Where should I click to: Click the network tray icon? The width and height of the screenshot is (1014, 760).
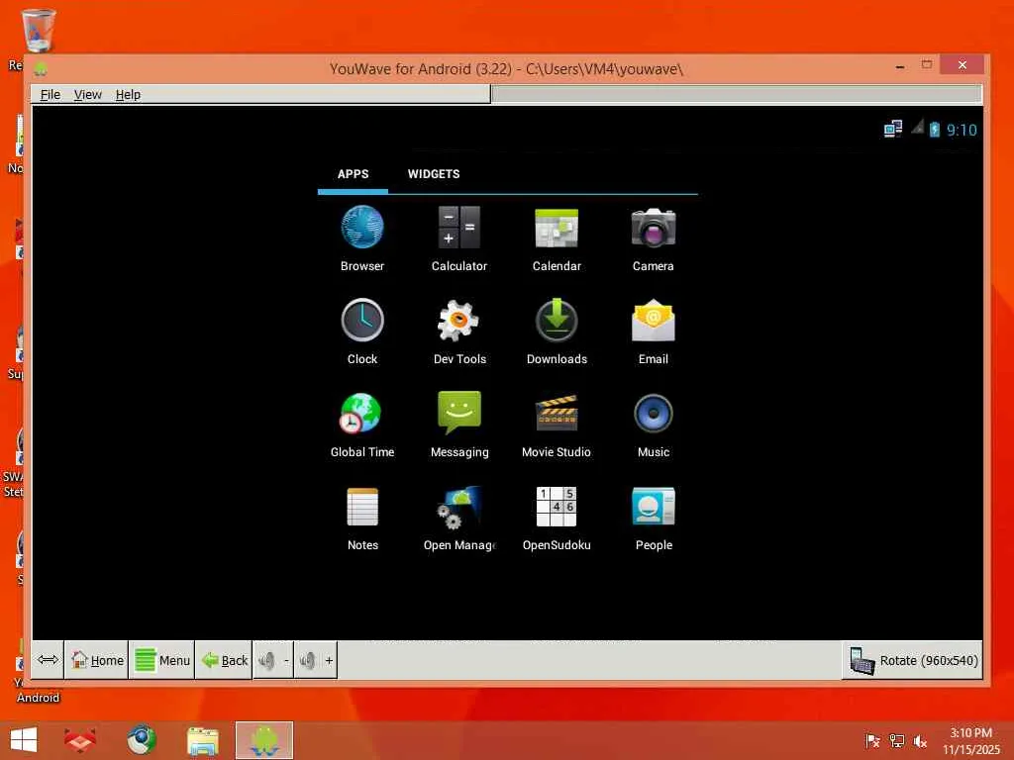(x=897, y=741)
